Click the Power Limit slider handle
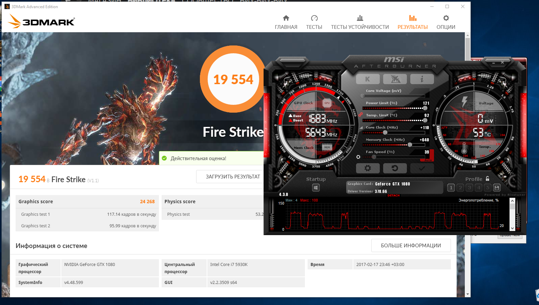539x305 pixels. tap(425, 108)
